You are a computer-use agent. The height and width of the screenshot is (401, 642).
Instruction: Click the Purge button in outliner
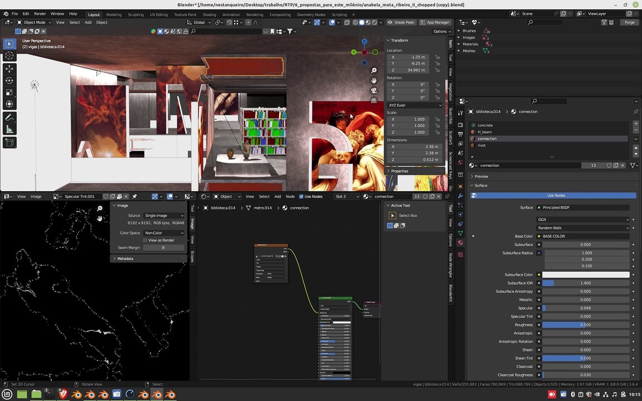tap(629, 22)
